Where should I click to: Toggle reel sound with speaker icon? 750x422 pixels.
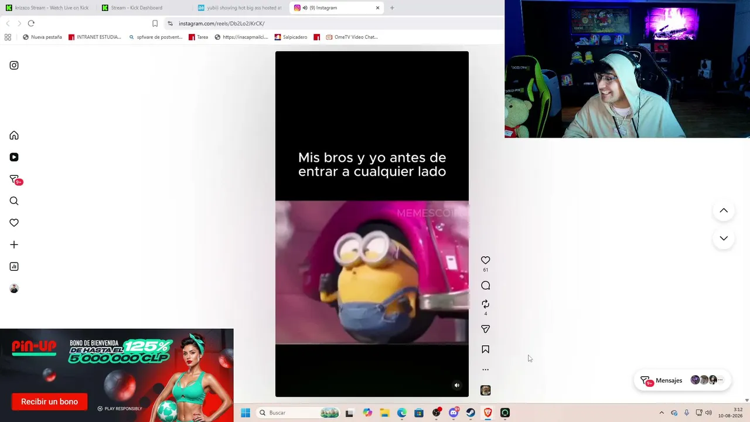pyautogui.click(x=457, y=385)
